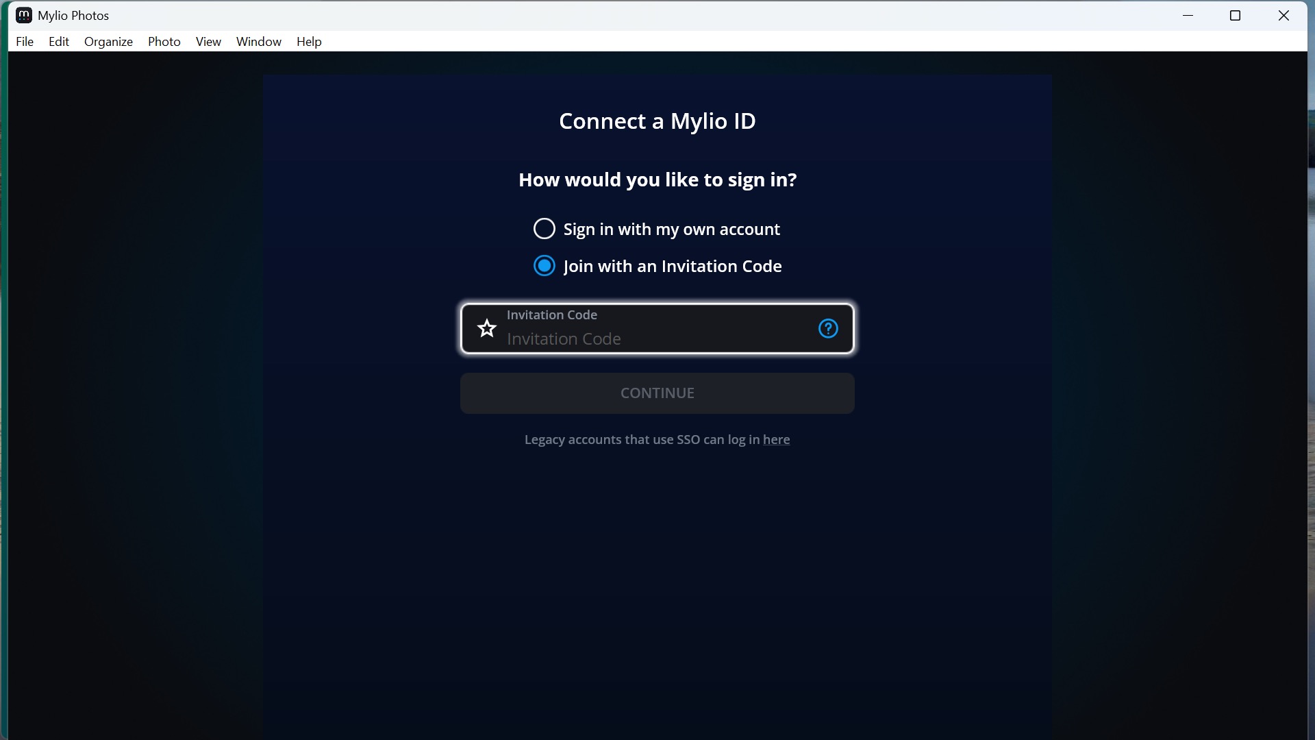Click the 'Connect a Mylio ID' heading
1315x740 pixels.
(x=657, y=121)
